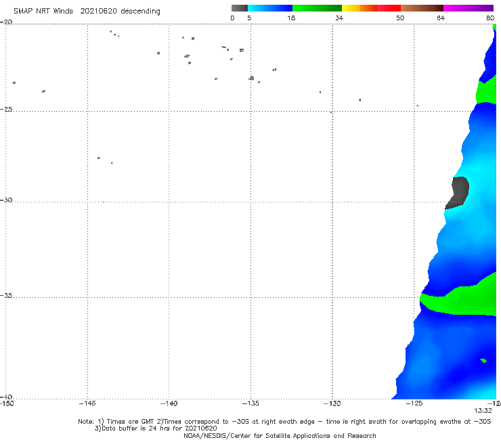Click the cyan-blue 5-18 color bar segment
501x440 pixels.
pos(270,8)
